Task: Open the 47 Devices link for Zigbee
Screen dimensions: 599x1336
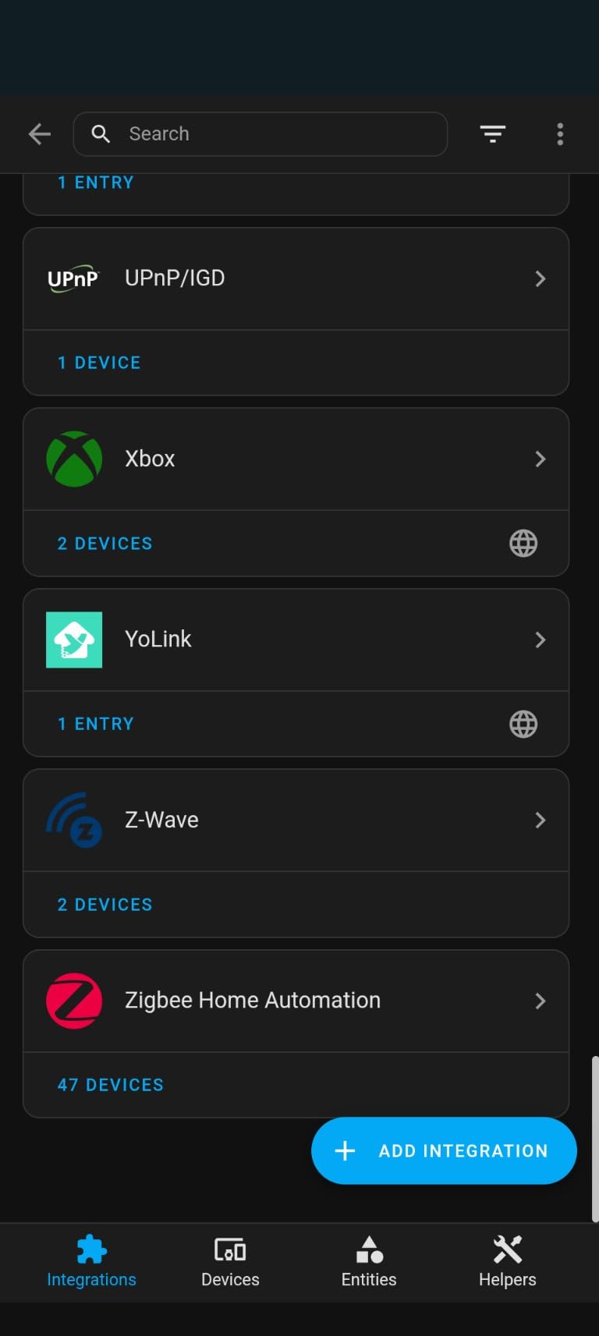Action: pos(111,1085)
